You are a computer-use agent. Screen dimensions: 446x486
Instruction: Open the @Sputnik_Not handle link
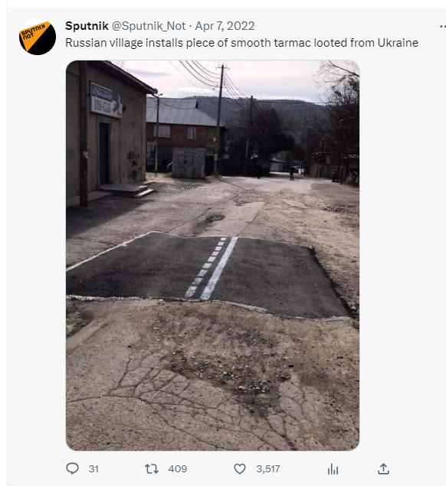[x=149, y=26]
